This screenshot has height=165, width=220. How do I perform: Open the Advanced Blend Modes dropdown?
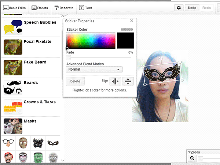[94, 70]
